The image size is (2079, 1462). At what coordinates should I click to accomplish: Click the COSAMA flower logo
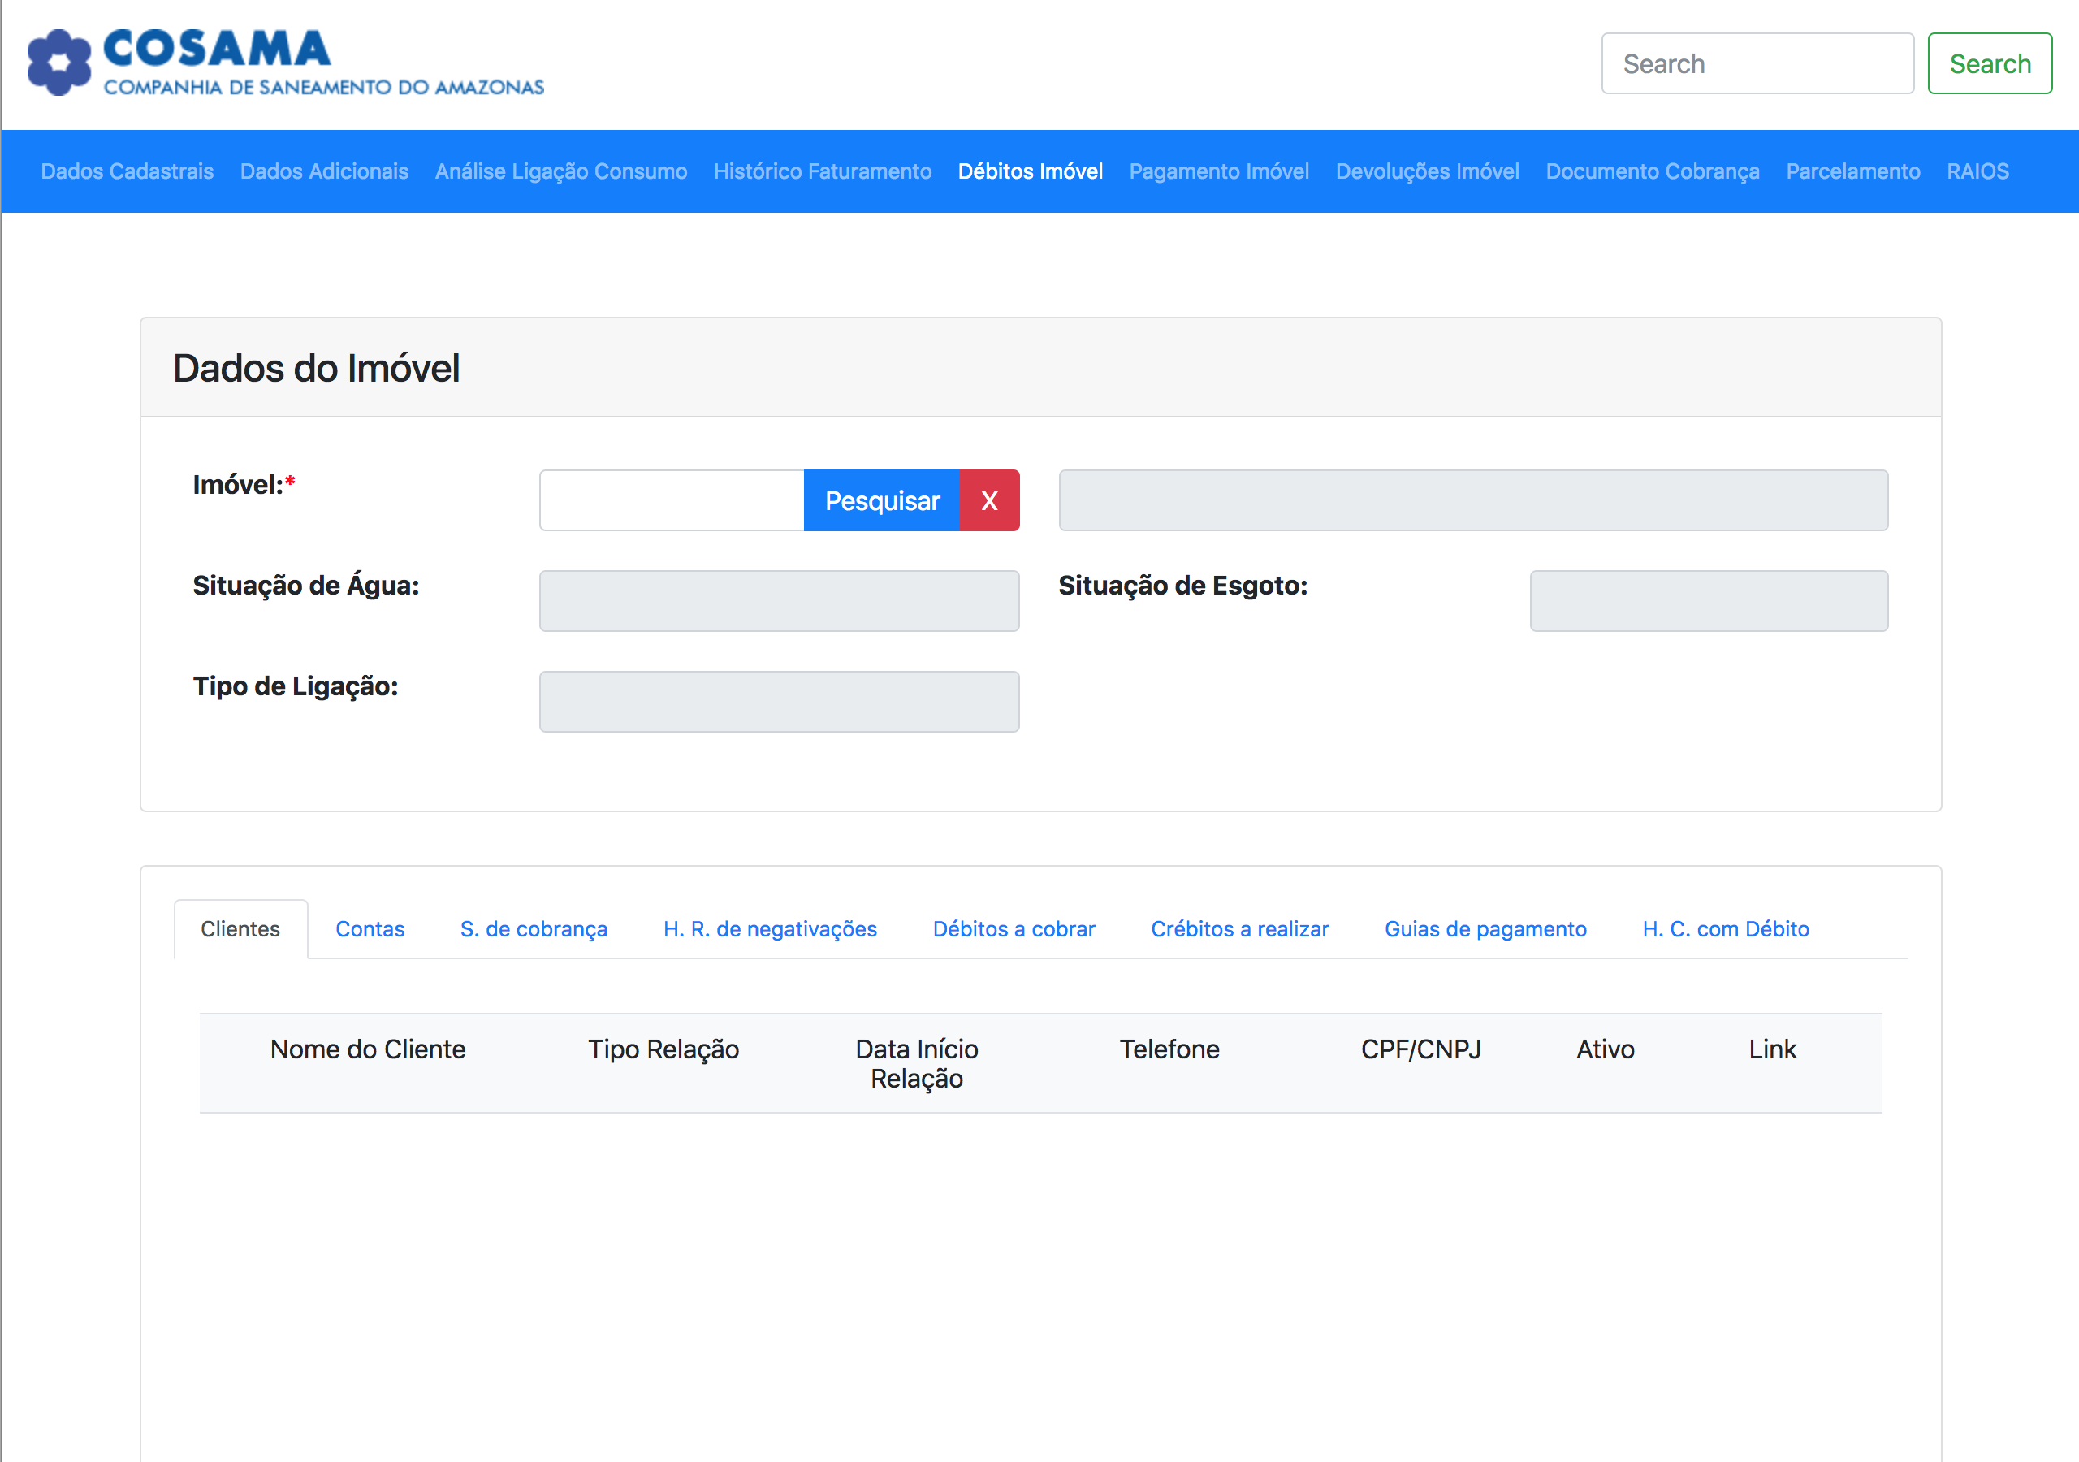pos(58,63)
